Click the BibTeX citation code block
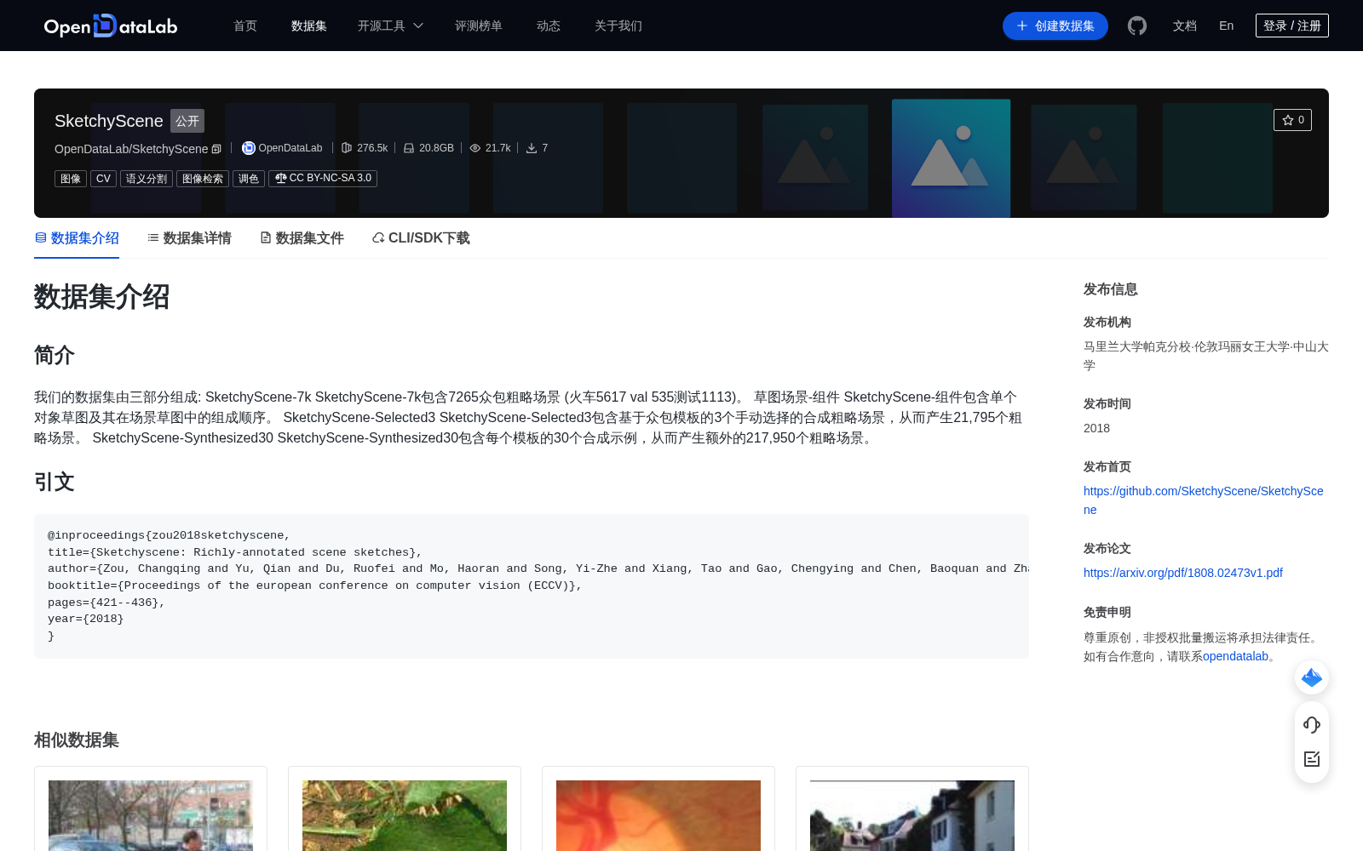The width and height of the screenshot is (1363, 851). [532, 585]
